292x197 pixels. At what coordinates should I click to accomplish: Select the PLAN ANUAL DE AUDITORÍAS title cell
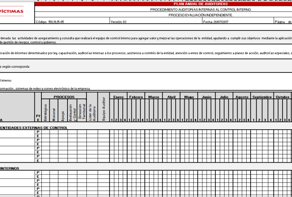click(x=200, y=4)
